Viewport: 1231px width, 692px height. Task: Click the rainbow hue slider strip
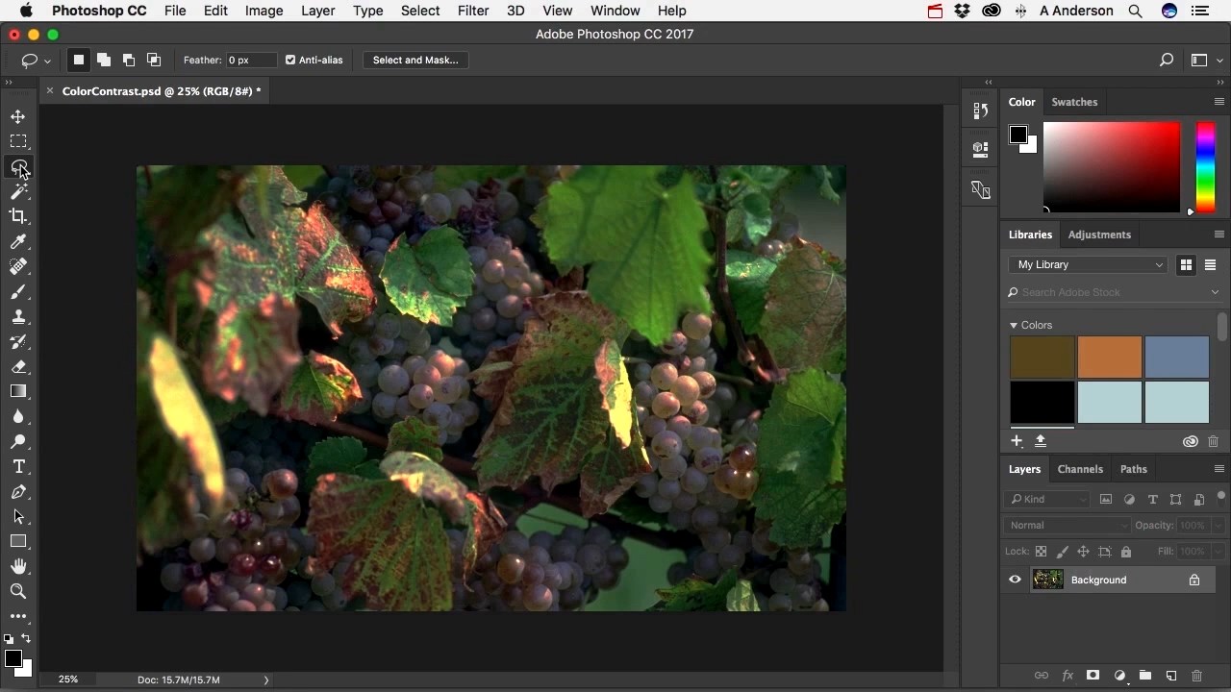pyautogui.click(x=1205, y=167)
